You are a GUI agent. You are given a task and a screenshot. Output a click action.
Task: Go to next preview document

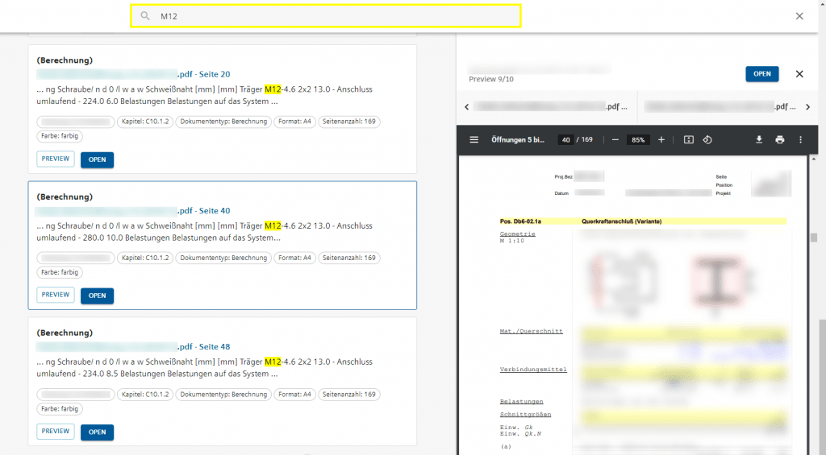807,106
